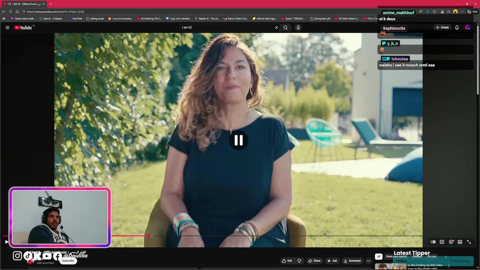Screen dimensions: 480x270
Task: Download the video
Action: (352, 261)
